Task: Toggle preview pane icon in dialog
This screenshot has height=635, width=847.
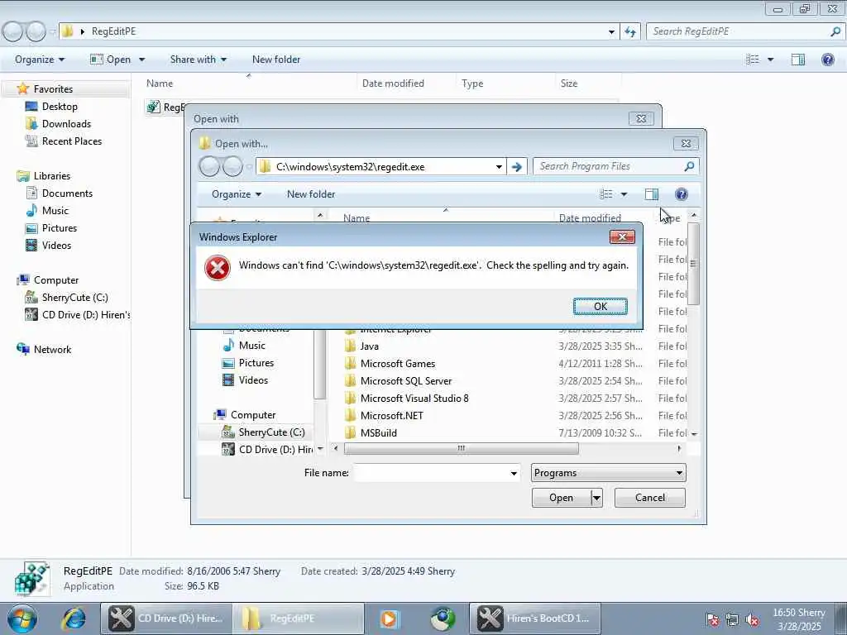Action: coord(652,193)
